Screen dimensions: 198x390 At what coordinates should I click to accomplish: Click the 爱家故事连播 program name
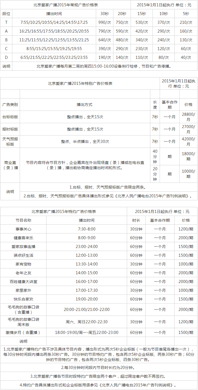tap(24, 247)
